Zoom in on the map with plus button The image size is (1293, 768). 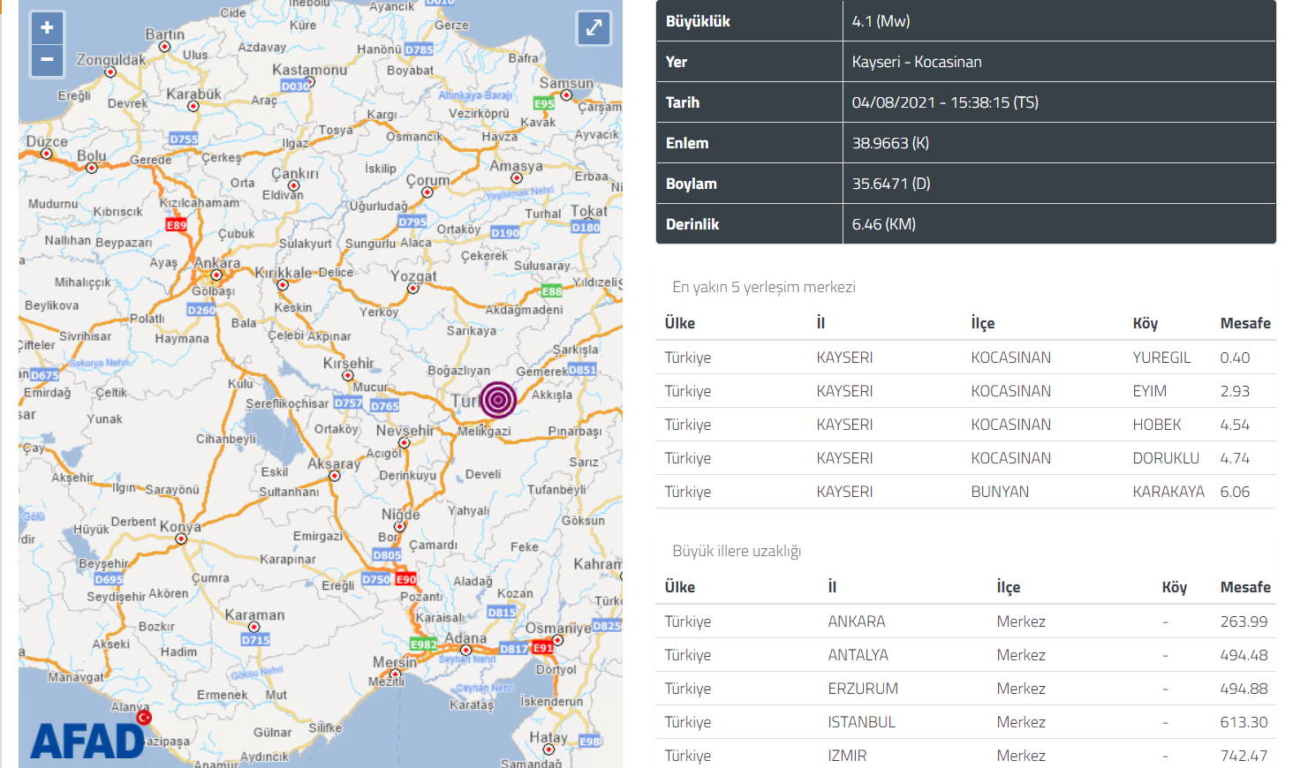tap(47, 27)
